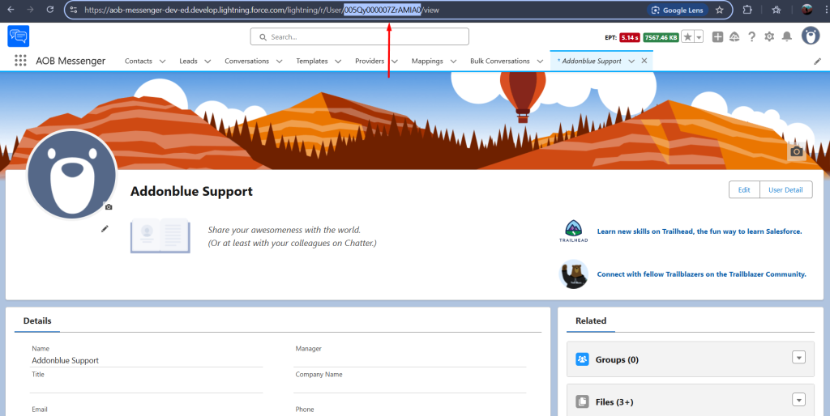This screenshot has height=416, width=830.
Task: Click the browser address bar URL
Action: pyautogui.click(x=262, y=10)
